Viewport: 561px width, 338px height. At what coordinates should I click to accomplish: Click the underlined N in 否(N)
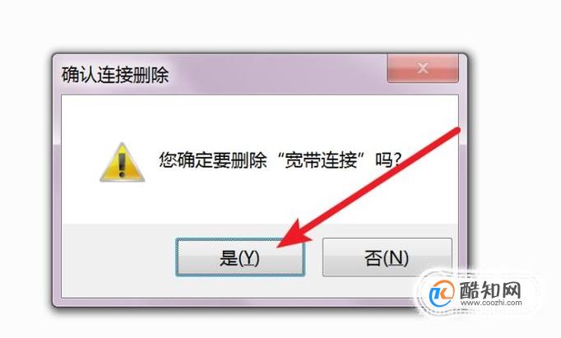tap(394, 257)
